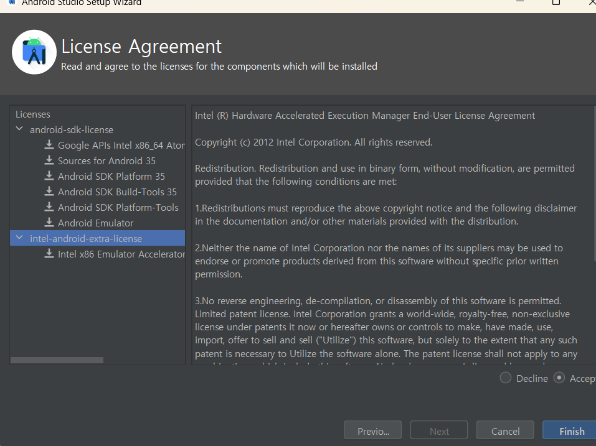Click download icon beside Sources for Android 35
This screenshot has height=446, width=596.
click(49, 160)
